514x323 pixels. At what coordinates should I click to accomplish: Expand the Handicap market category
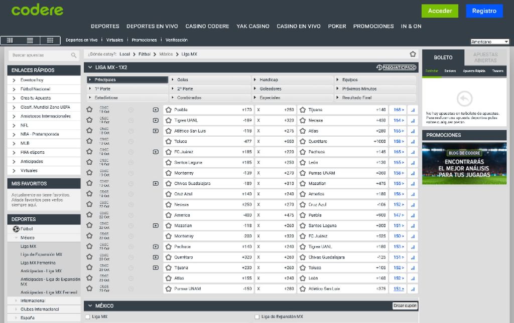point(293,80)
